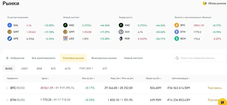
Task: Click the ₽36 563 614.50M capitalization
Action: tap(179, 88)
